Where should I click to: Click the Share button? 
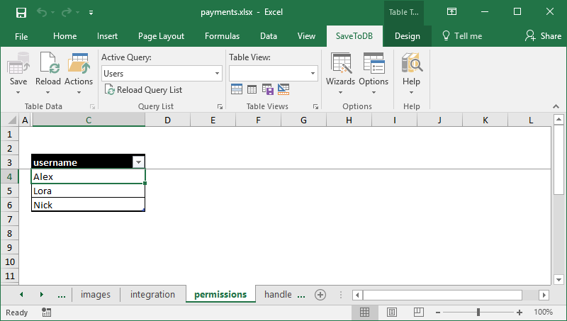coord(544,36)
